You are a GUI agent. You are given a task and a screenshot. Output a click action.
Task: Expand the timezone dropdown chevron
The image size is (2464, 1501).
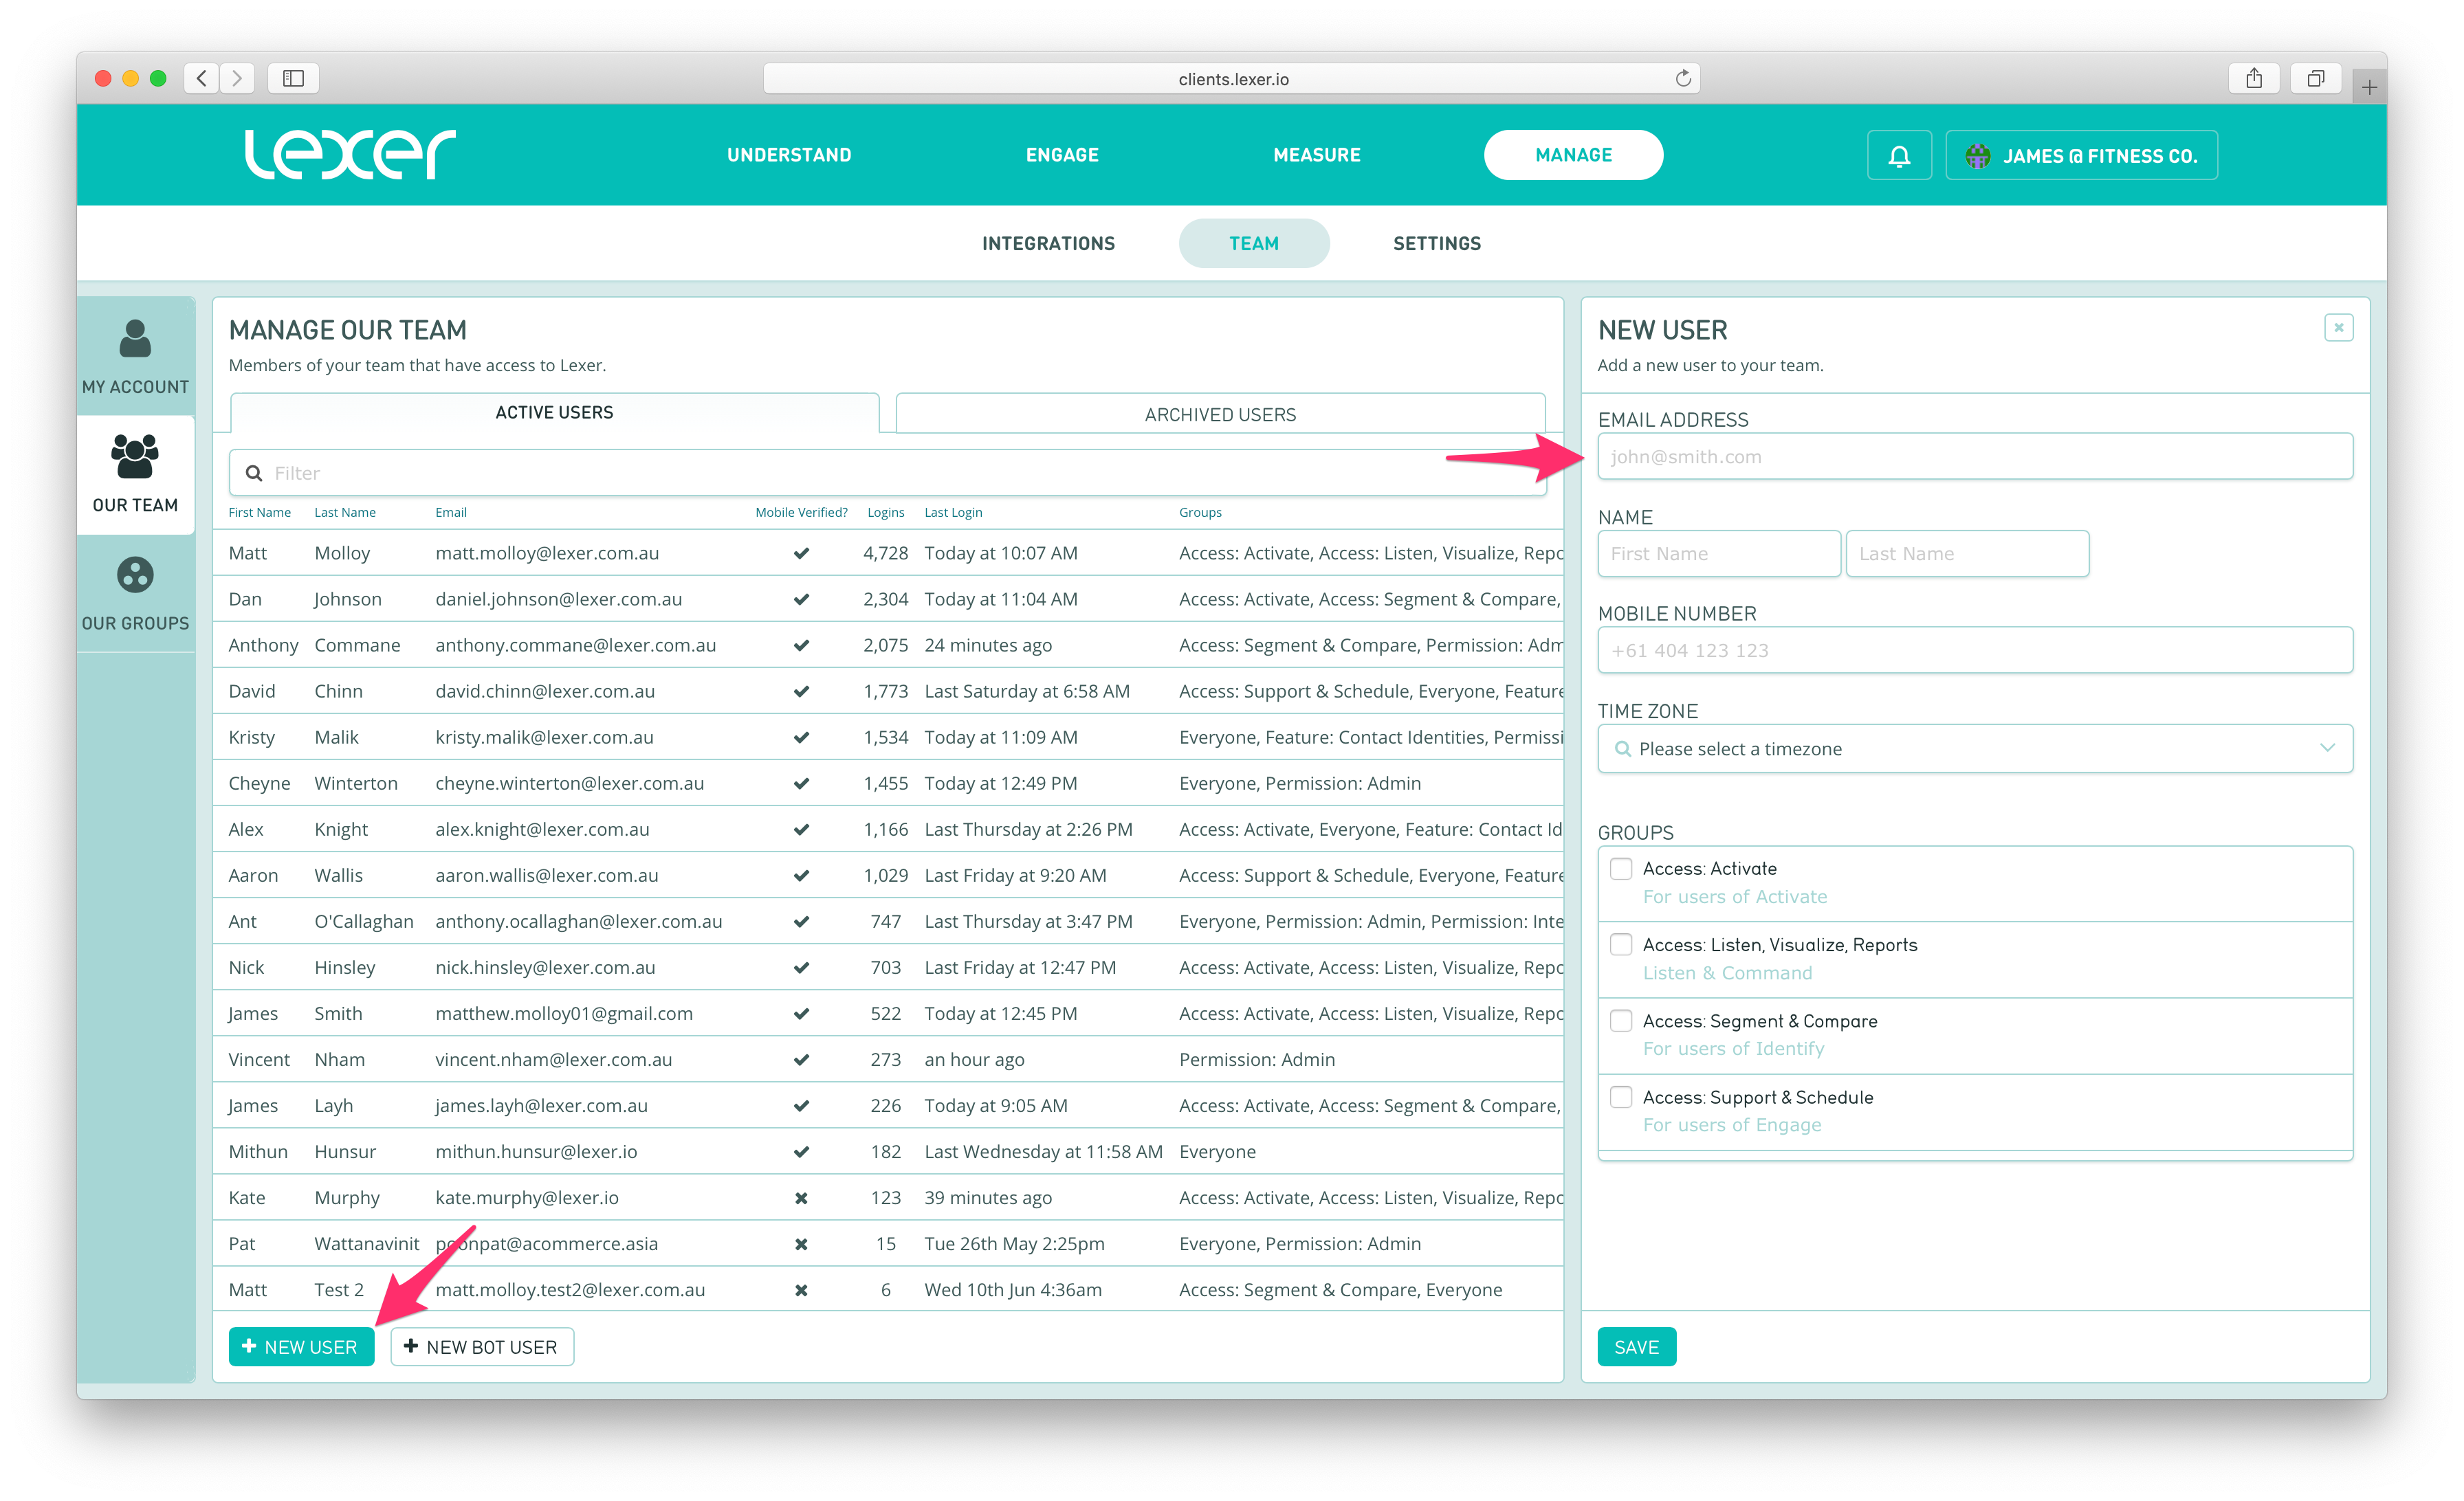point(2327,748)
